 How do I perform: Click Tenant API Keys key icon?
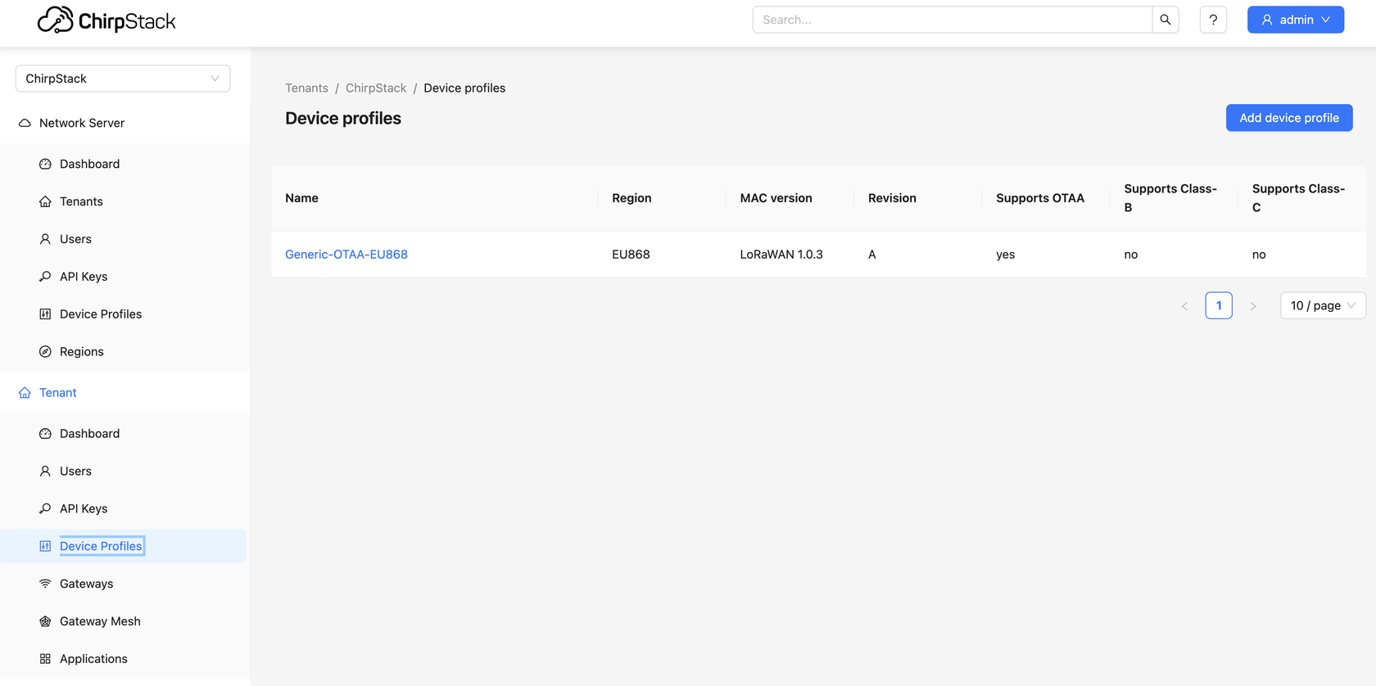[45, 509]
